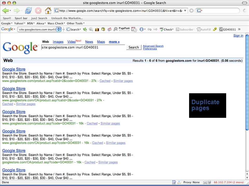Toggle the highlight marker icon

click(215, 29)
